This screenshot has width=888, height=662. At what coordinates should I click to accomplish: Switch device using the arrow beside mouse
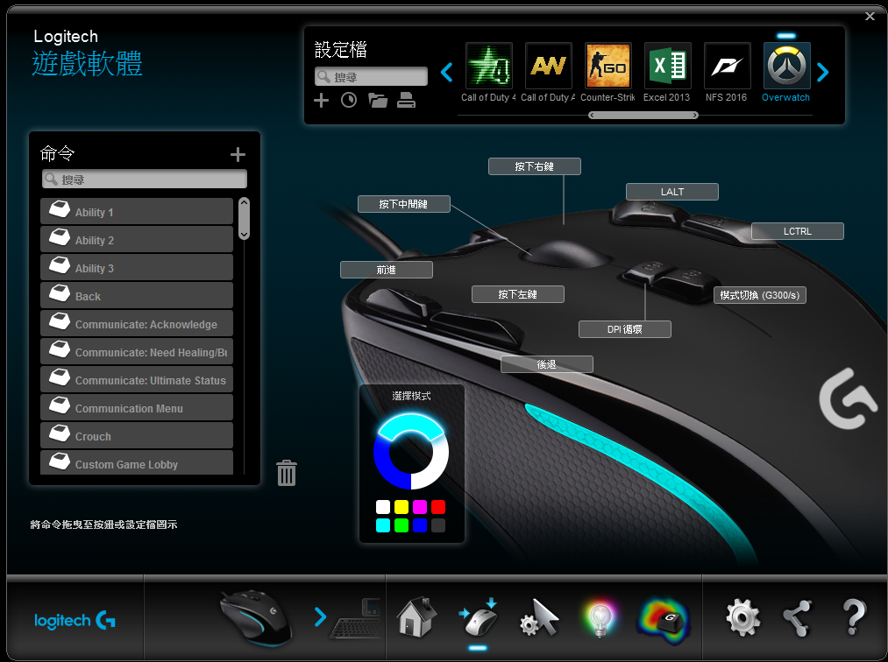[320, 618]
